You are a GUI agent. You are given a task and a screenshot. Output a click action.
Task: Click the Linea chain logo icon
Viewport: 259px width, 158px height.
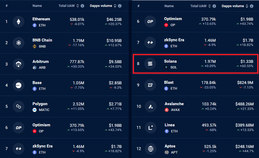coord(150,128)
